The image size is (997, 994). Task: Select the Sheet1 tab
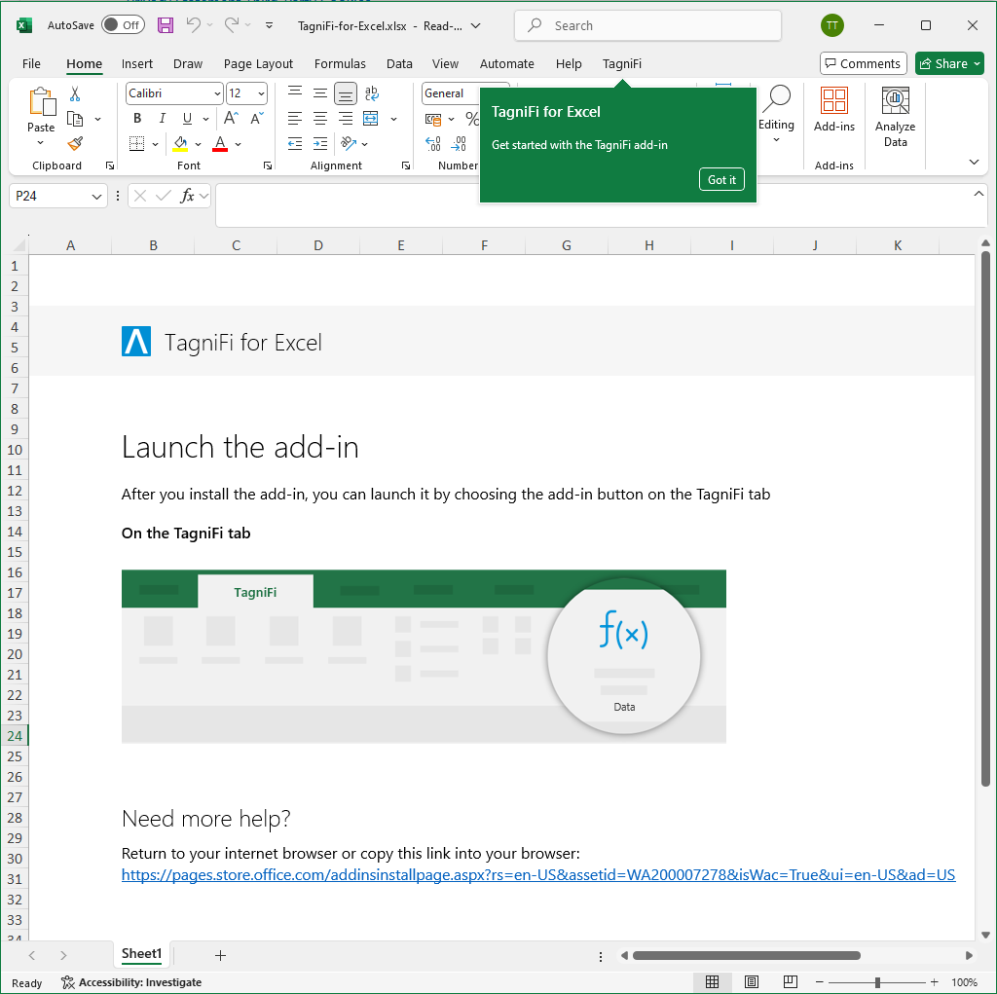142,953
